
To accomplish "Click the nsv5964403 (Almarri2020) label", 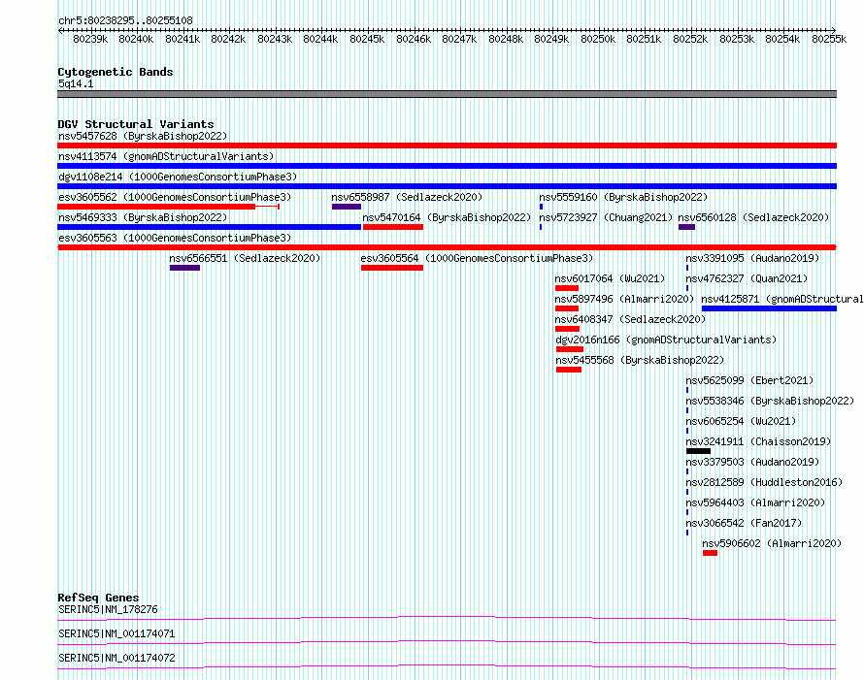I will pos(755,502).
